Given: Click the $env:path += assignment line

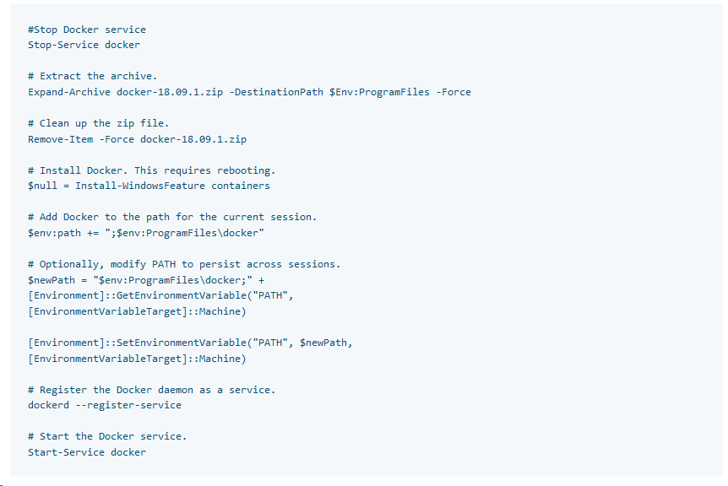Looking at the screenshot, I should pos(146,233).
